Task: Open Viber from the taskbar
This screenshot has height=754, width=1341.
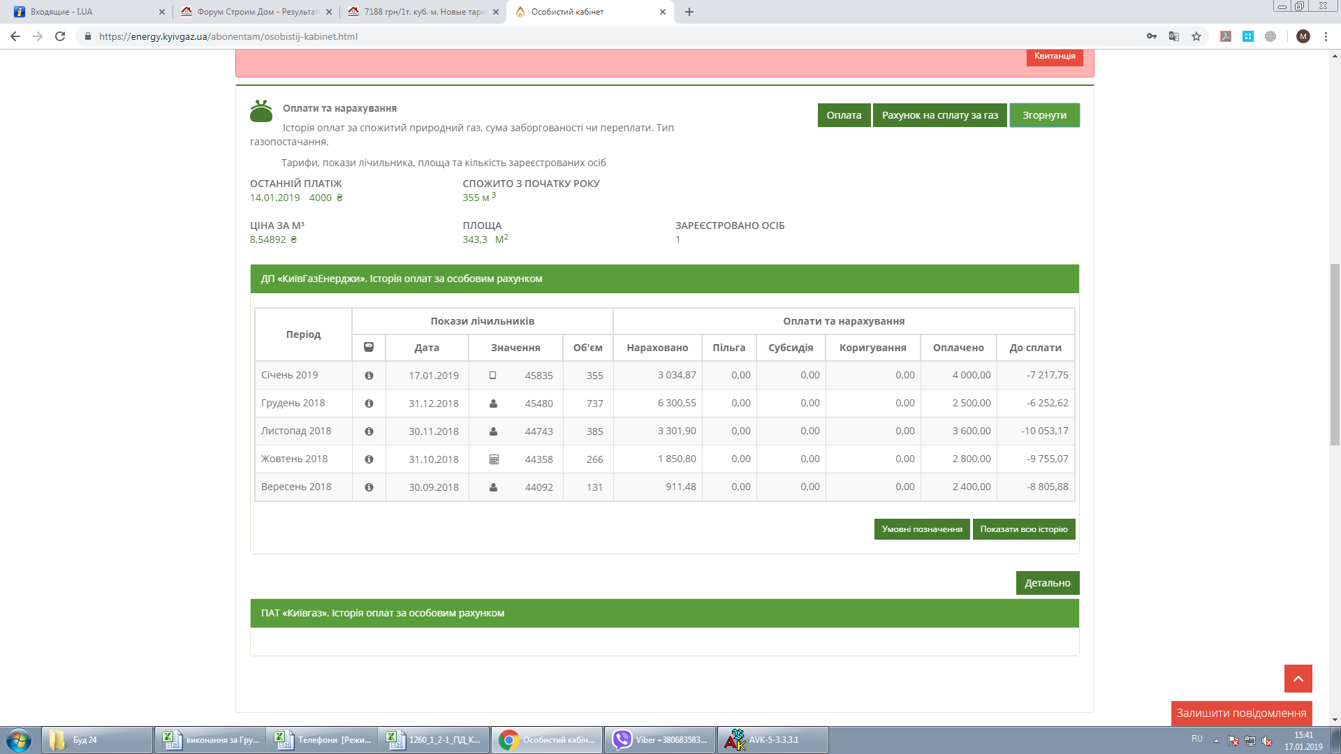Action: [x=660, y=740]
